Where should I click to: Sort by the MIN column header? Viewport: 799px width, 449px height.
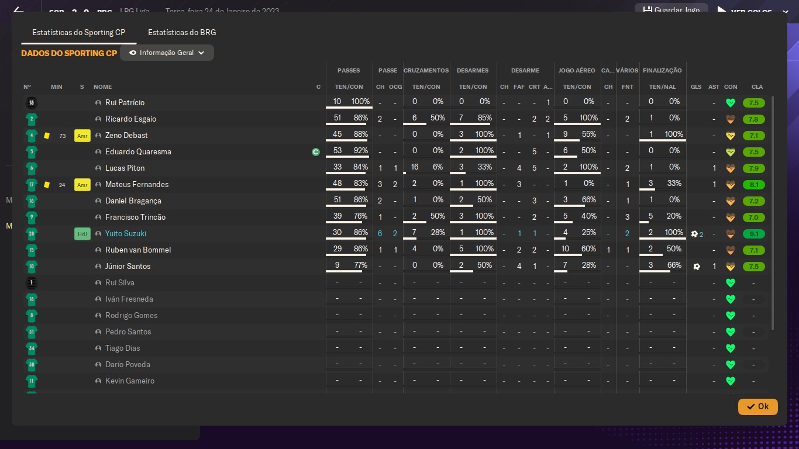click(57, 87)
